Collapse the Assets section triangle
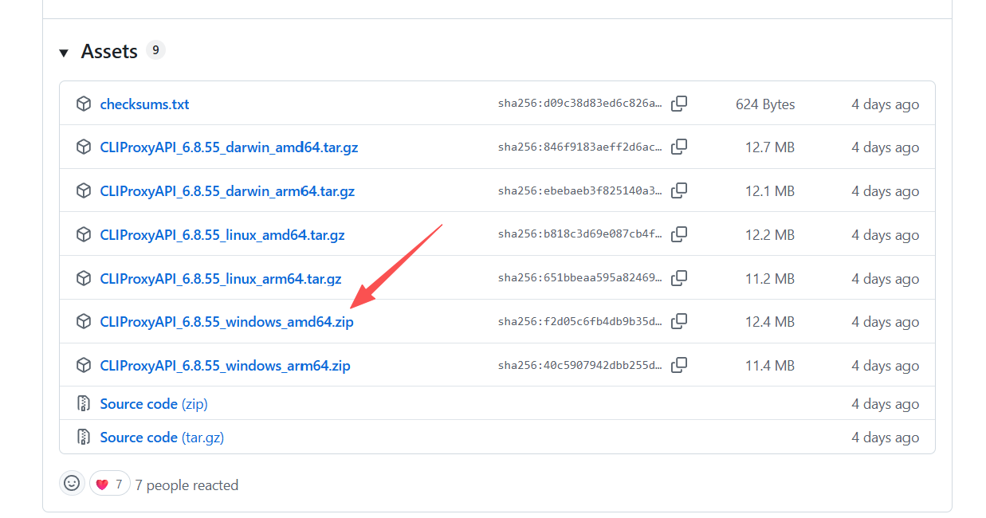986x518 pixels. 64,53
